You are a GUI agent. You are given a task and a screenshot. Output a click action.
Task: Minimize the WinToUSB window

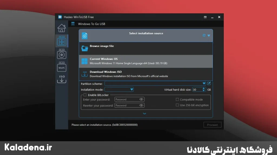pyautogui.click(x=212, y=17)
